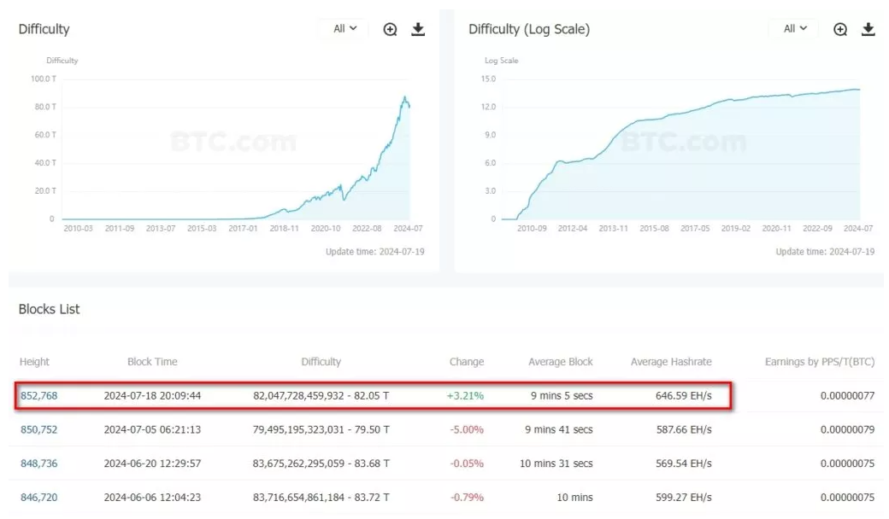Viewport: 889px width, 519px height.
Task: Click the Difficulty column header in table
Action: 321,362
